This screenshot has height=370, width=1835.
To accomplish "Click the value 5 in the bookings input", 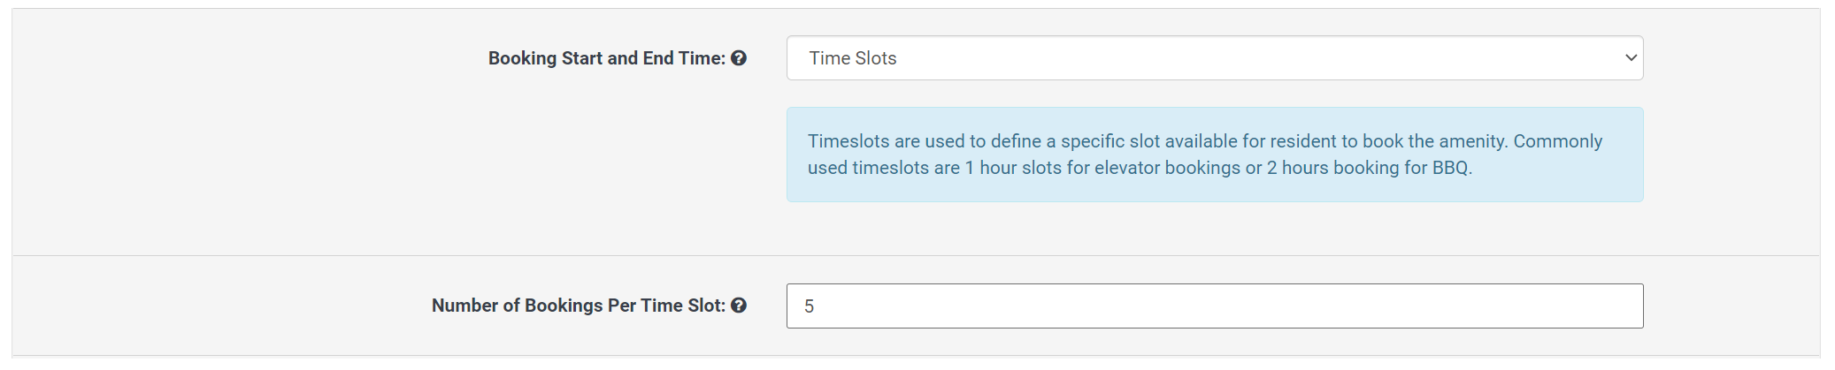I will 809,306.
